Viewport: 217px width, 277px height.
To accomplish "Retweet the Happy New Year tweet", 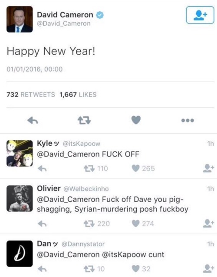I will [84, 120].
